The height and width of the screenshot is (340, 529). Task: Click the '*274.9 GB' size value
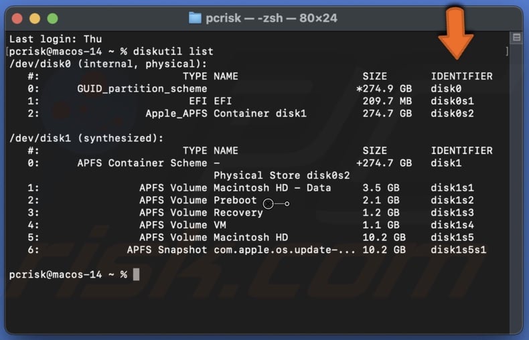(x=384, y=89)
